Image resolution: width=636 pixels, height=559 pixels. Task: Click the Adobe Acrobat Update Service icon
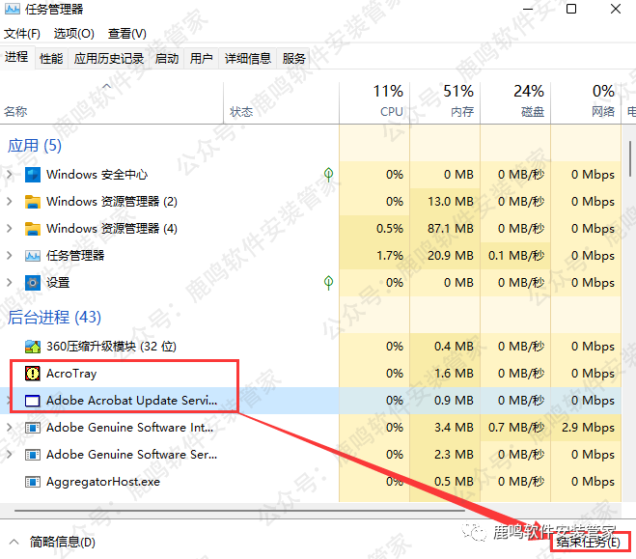(x=33, y=401)
